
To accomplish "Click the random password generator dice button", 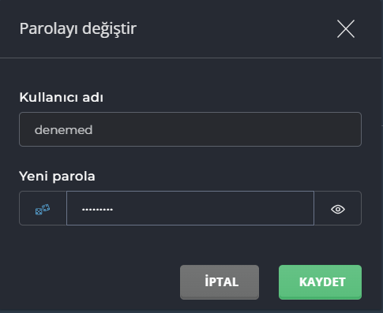I will tap(43, 208).
